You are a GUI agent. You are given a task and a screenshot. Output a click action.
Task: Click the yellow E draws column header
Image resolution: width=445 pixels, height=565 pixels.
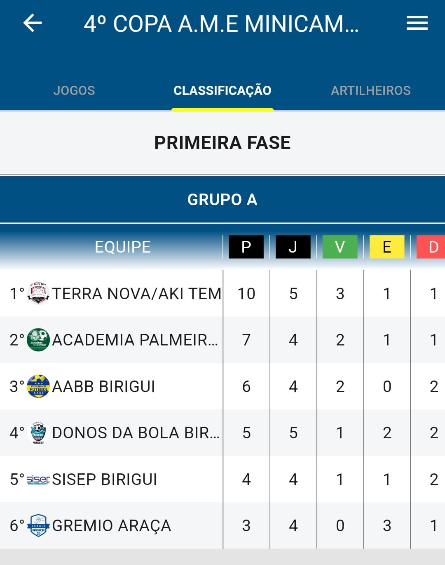[387, 247]
